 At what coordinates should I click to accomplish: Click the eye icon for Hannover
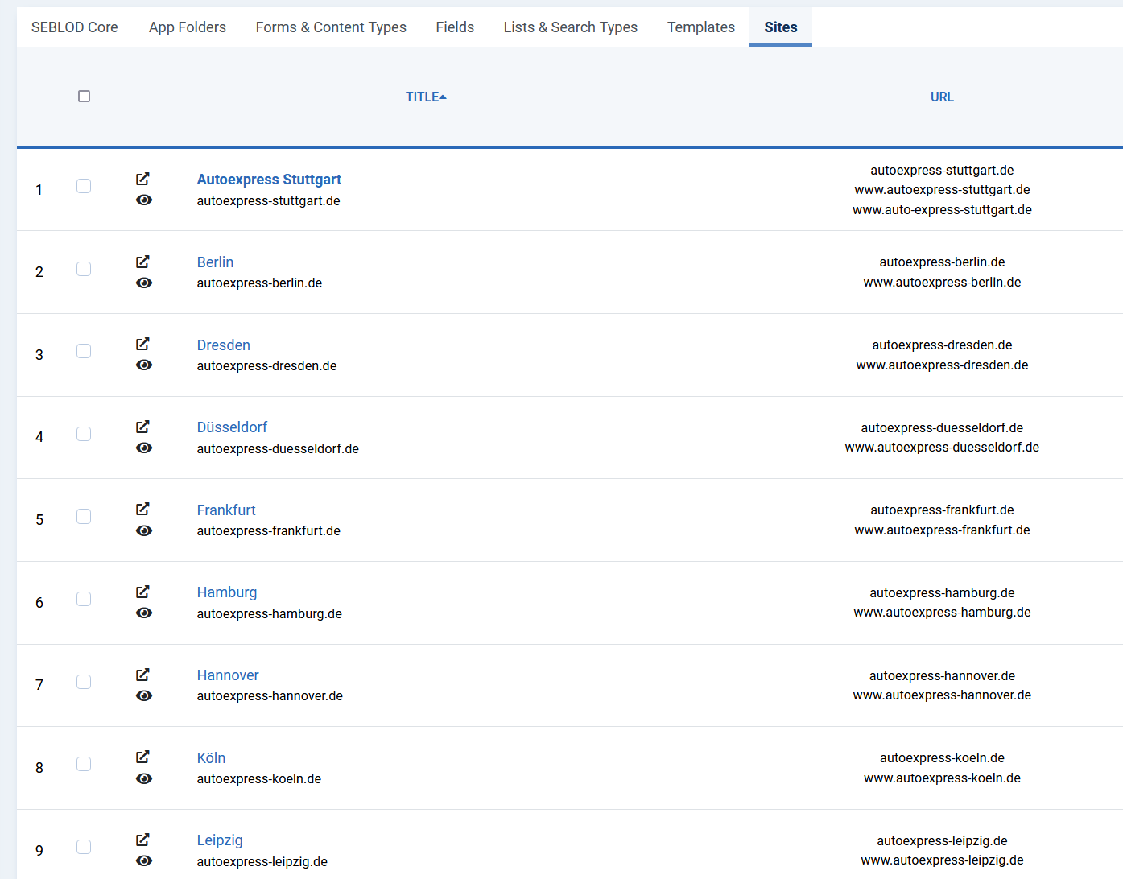144,695
